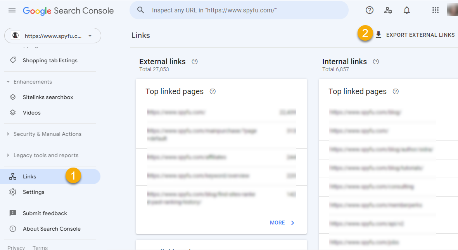This screenshot has width=458, height=250.
Task: Open the Google apps grid
Action: 436,10
